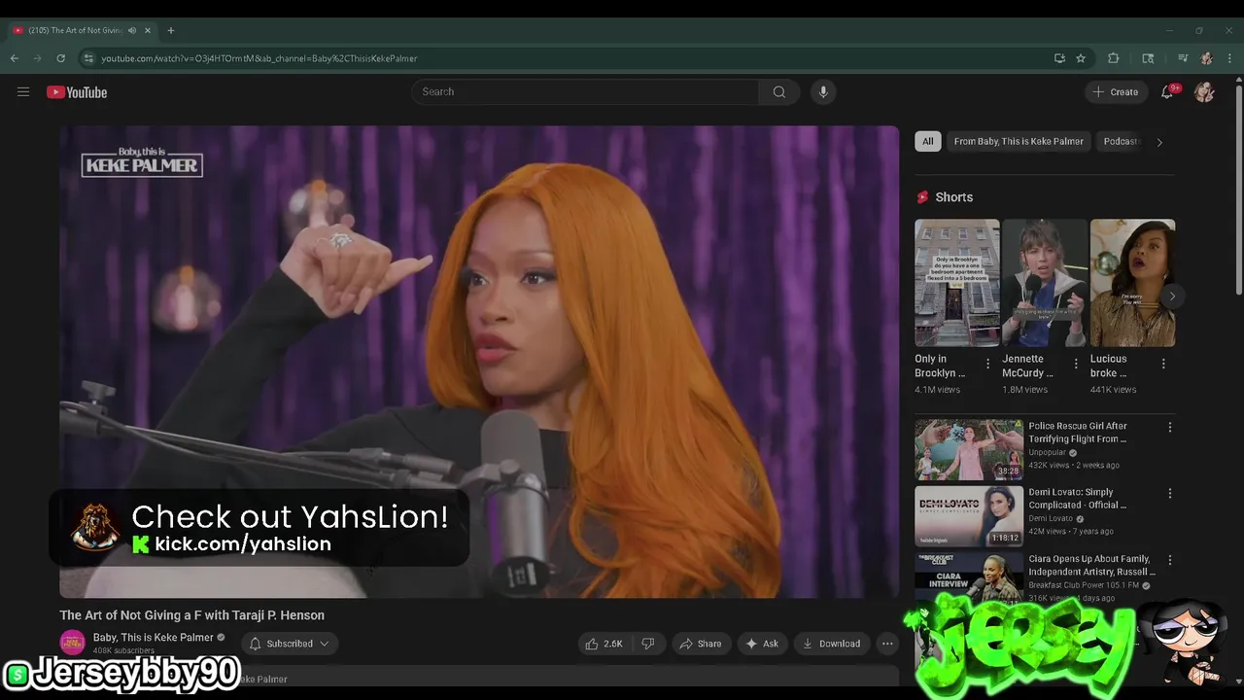The width and height of the screenshot is (1244, 700).
Task: Open Chrome's three-dot menu
Action: click(x=1230, y=58)
